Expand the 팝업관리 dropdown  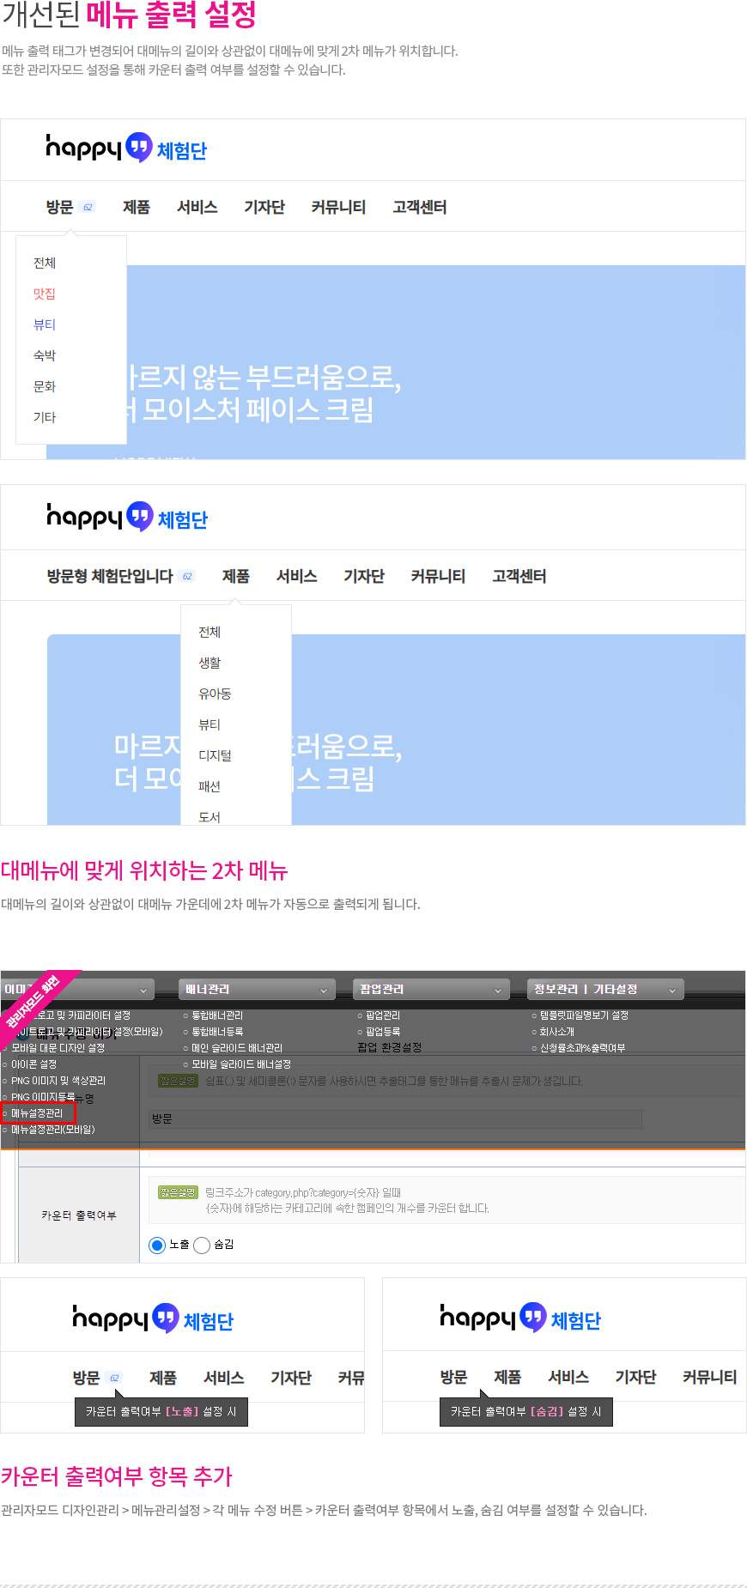click(x=431, y=990)
